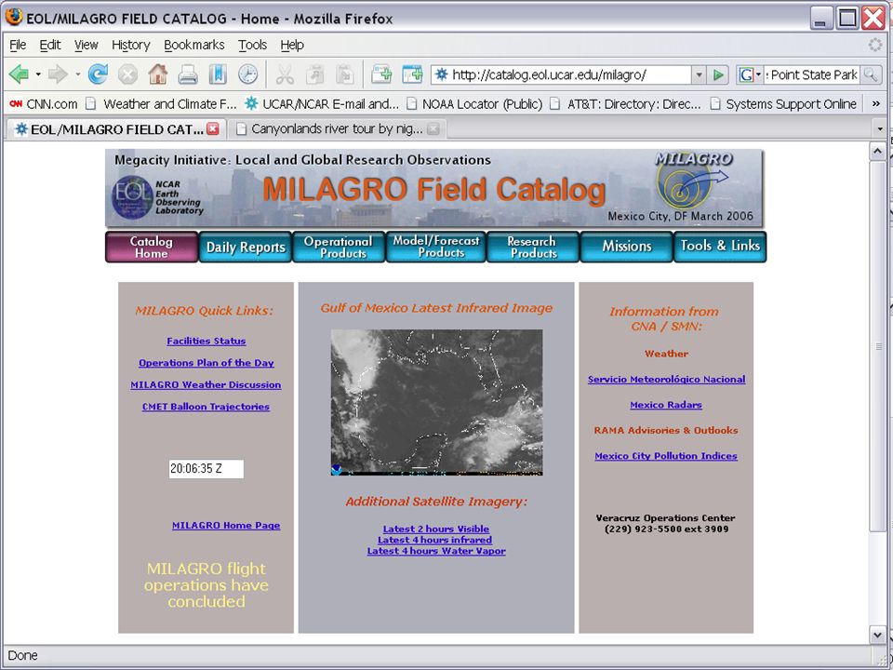Open a new tab with toolbar icon
The width and height of the screenshot is (893, 670).
pyautogui.click(x=381, y=74)
